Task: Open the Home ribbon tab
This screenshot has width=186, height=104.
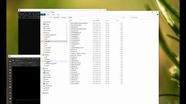Action: pyautogui.click(x=48, y=15)
